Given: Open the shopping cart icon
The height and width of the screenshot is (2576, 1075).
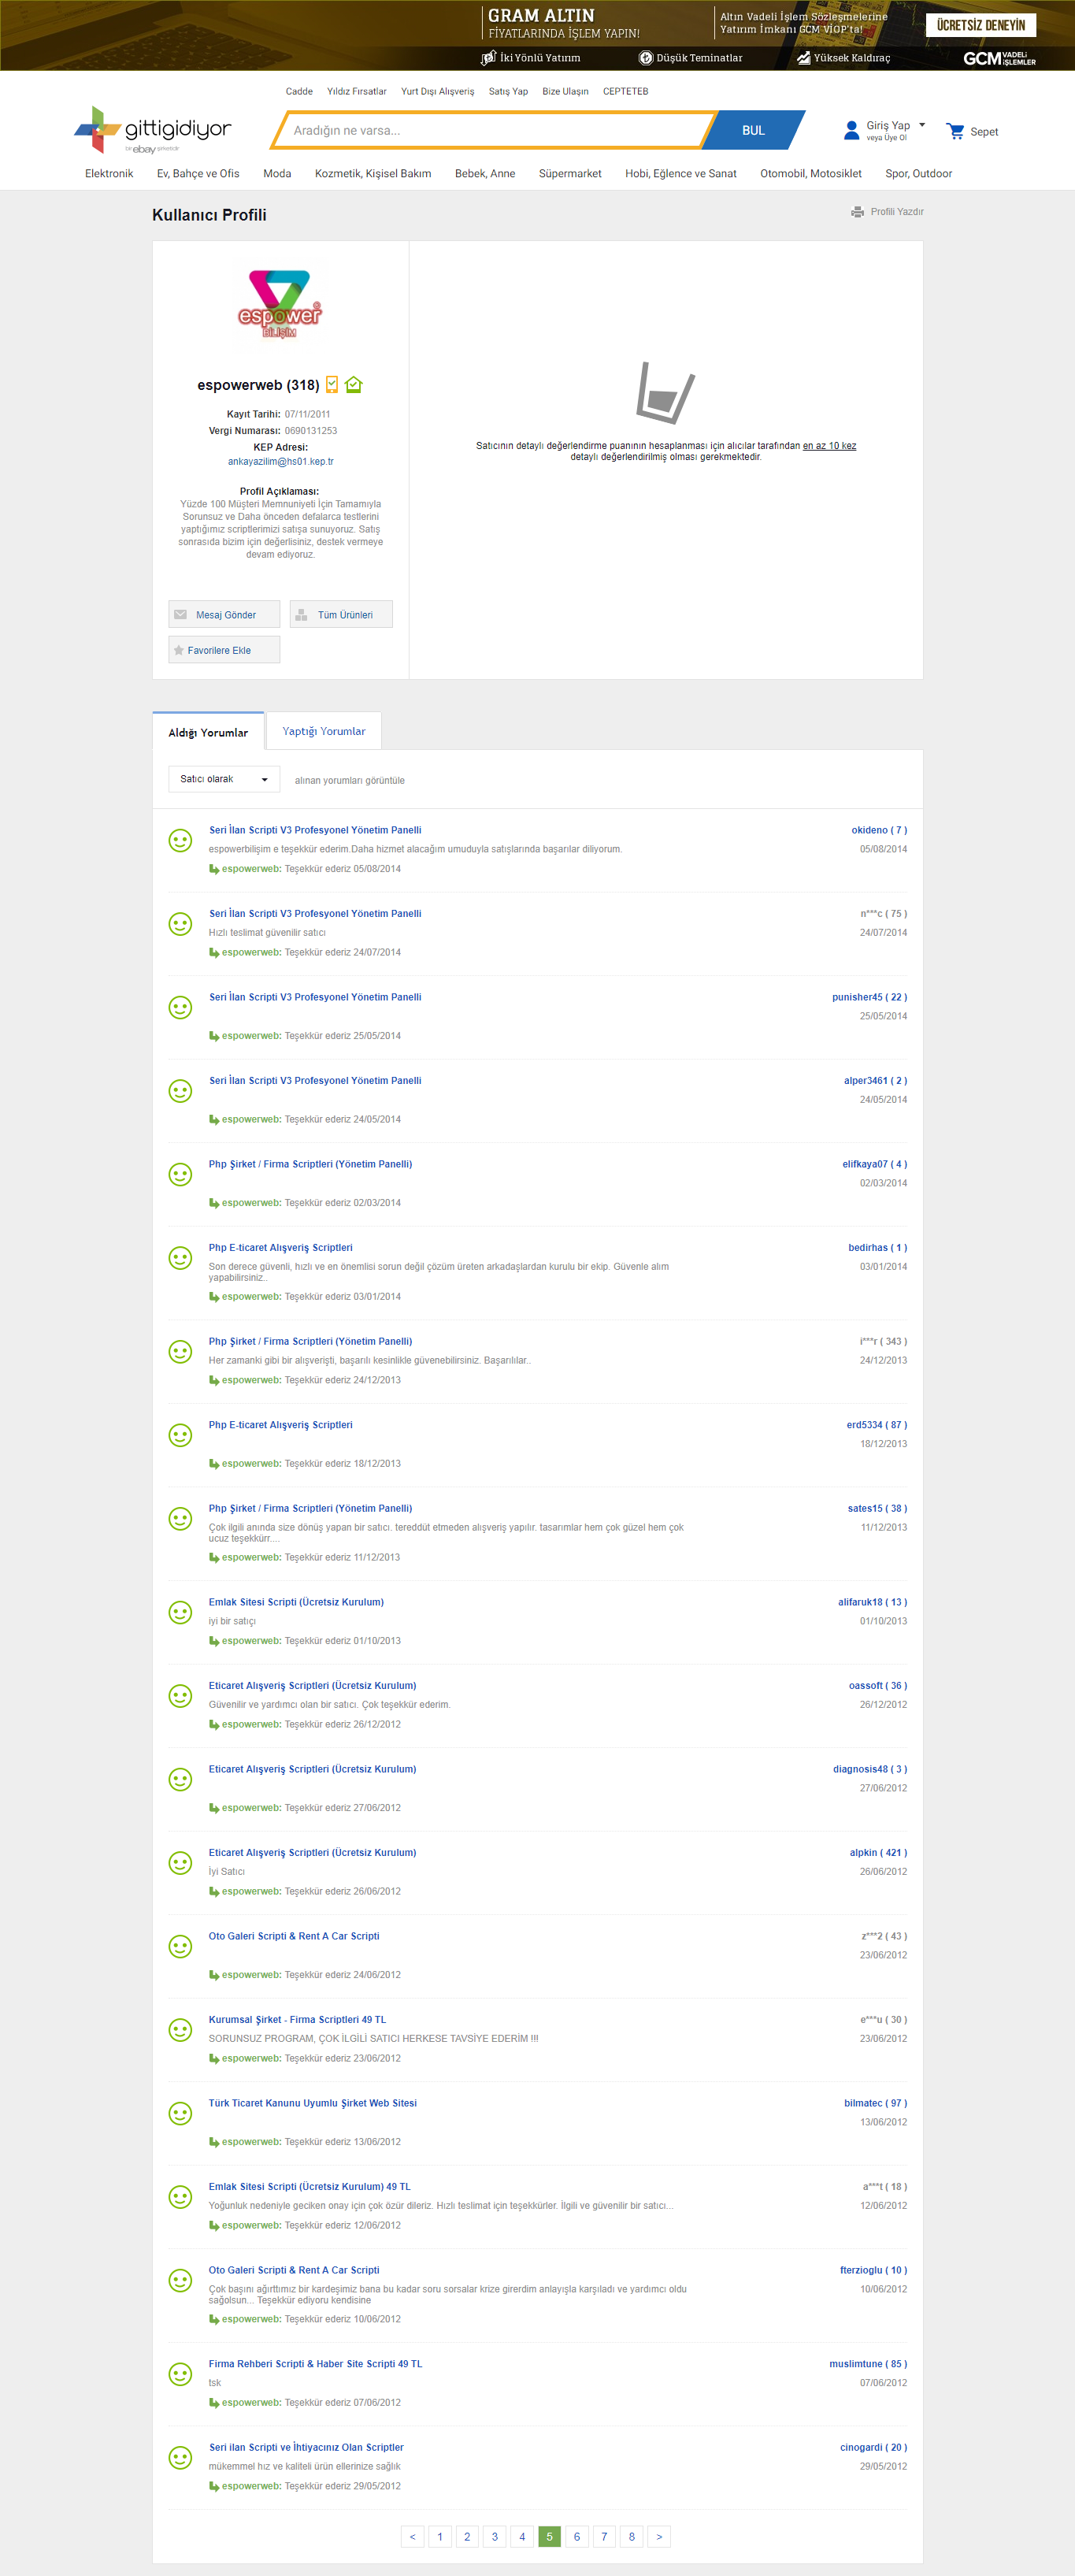Looking at the screenshot, I should (x=955, y=131).
